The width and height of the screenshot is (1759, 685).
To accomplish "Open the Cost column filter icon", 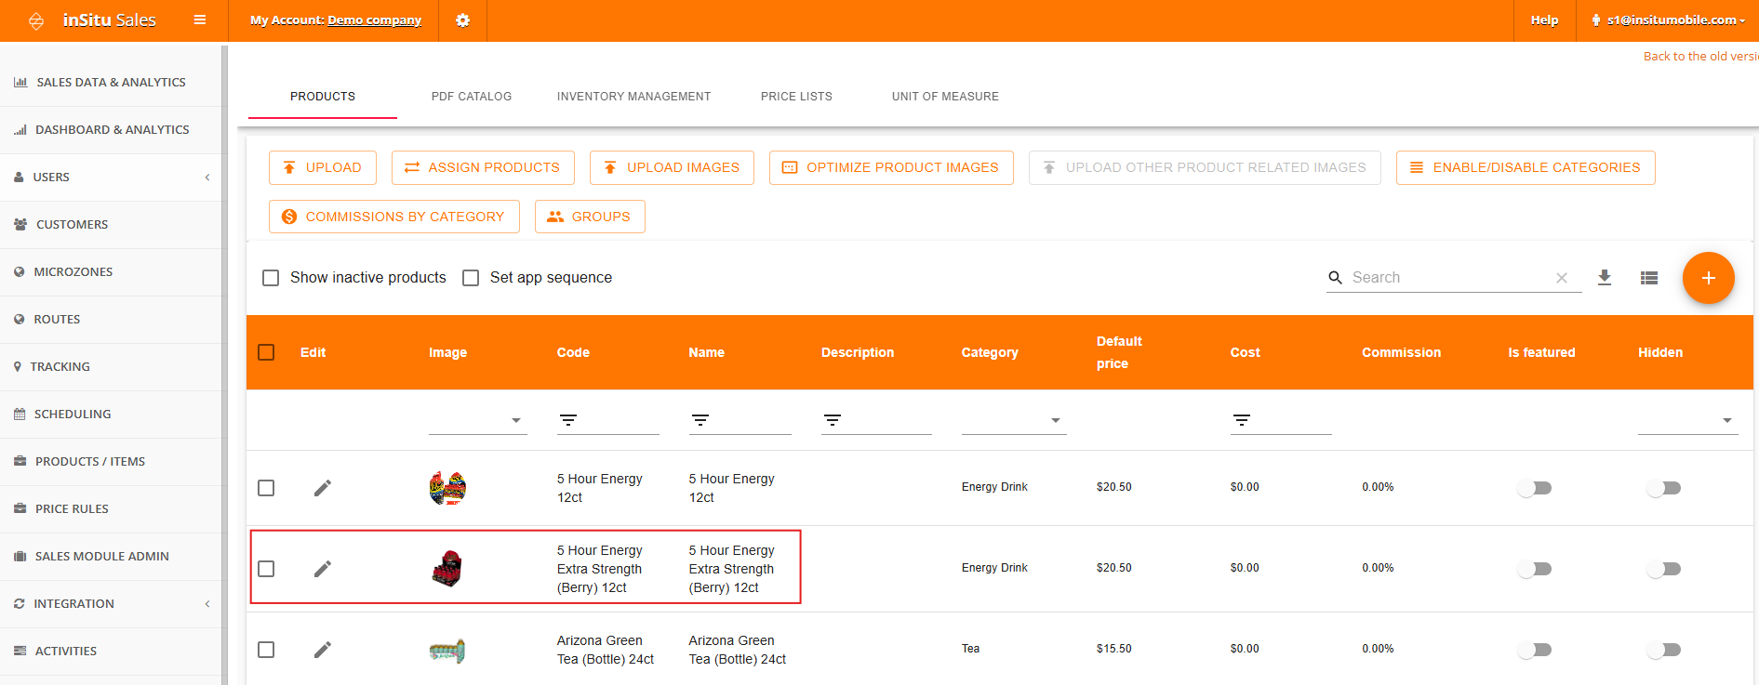I will (x=1242, y=420).
